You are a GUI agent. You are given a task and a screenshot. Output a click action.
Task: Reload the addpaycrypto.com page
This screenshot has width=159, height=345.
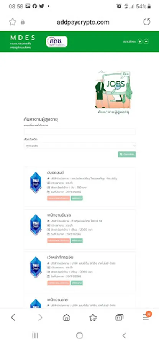tap(147, 22)
